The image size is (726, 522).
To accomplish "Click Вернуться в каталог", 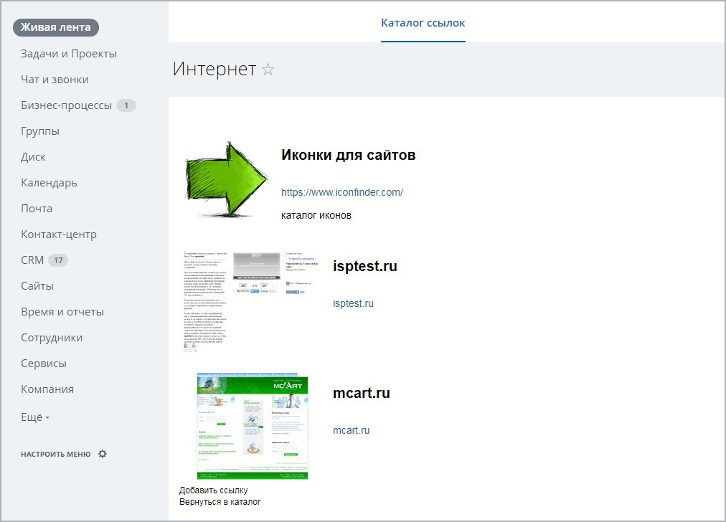I will 220,502.
